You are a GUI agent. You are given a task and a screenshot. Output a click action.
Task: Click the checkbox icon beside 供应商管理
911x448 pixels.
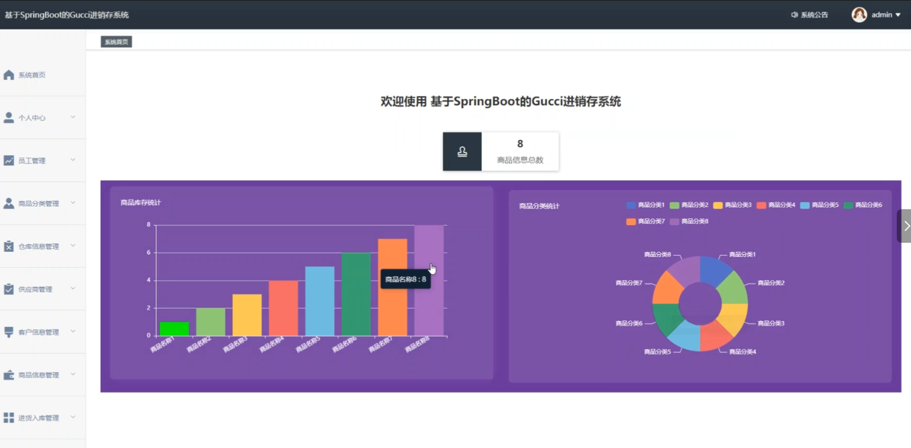(x=9, y=289)
